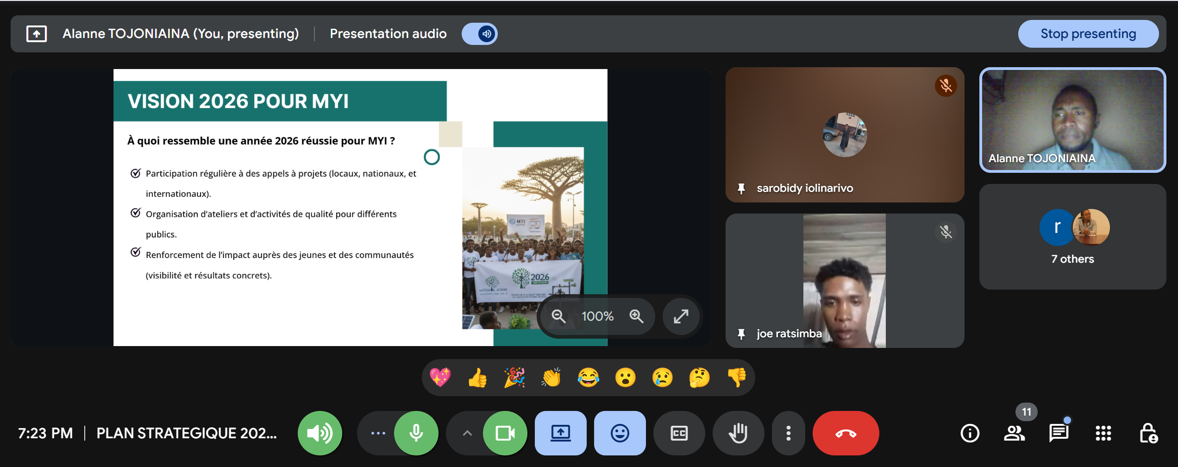This screenshot has height=467, width=1178.
Task: Open the More options vertical dots menu
Action: (x=788, y=433)
